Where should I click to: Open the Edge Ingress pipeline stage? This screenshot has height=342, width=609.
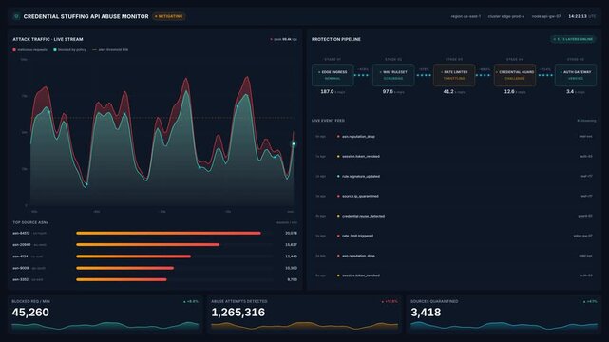(x=333, y=75)
